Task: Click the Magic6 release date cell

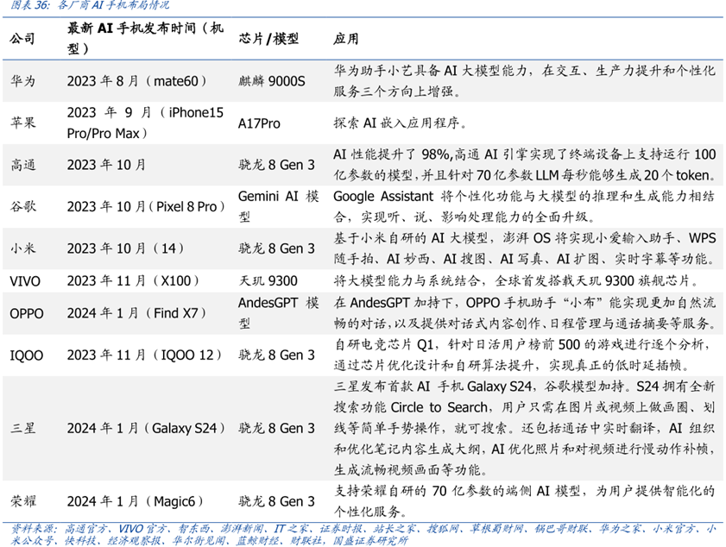Action: point(136,501)
